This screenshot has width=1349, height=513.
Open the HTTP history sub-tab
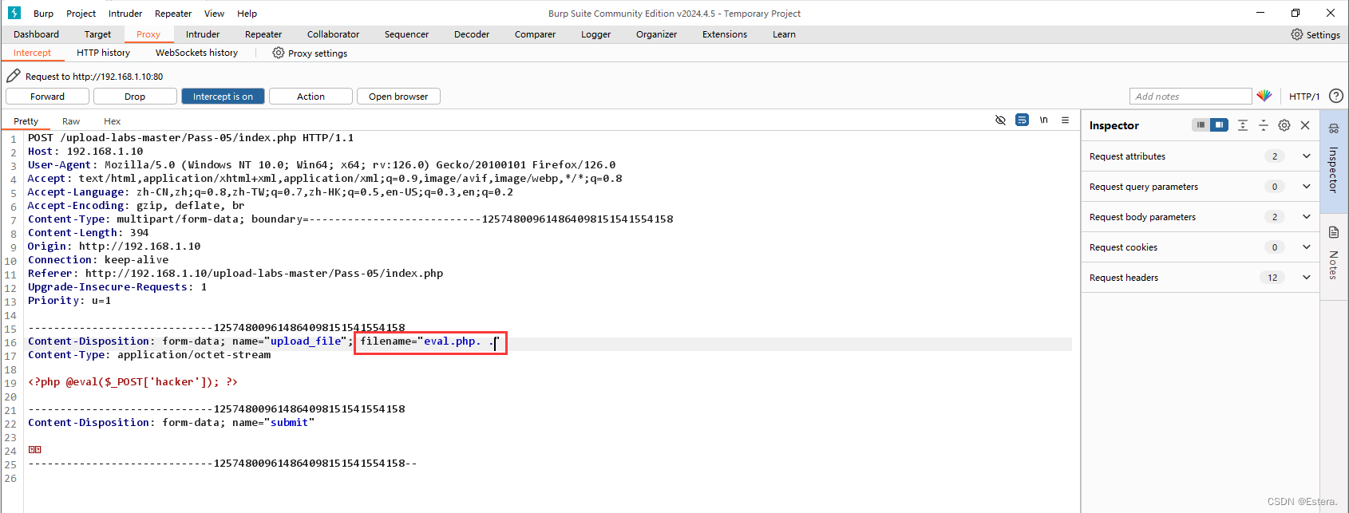pyautogui.click(x=103, y=53)
